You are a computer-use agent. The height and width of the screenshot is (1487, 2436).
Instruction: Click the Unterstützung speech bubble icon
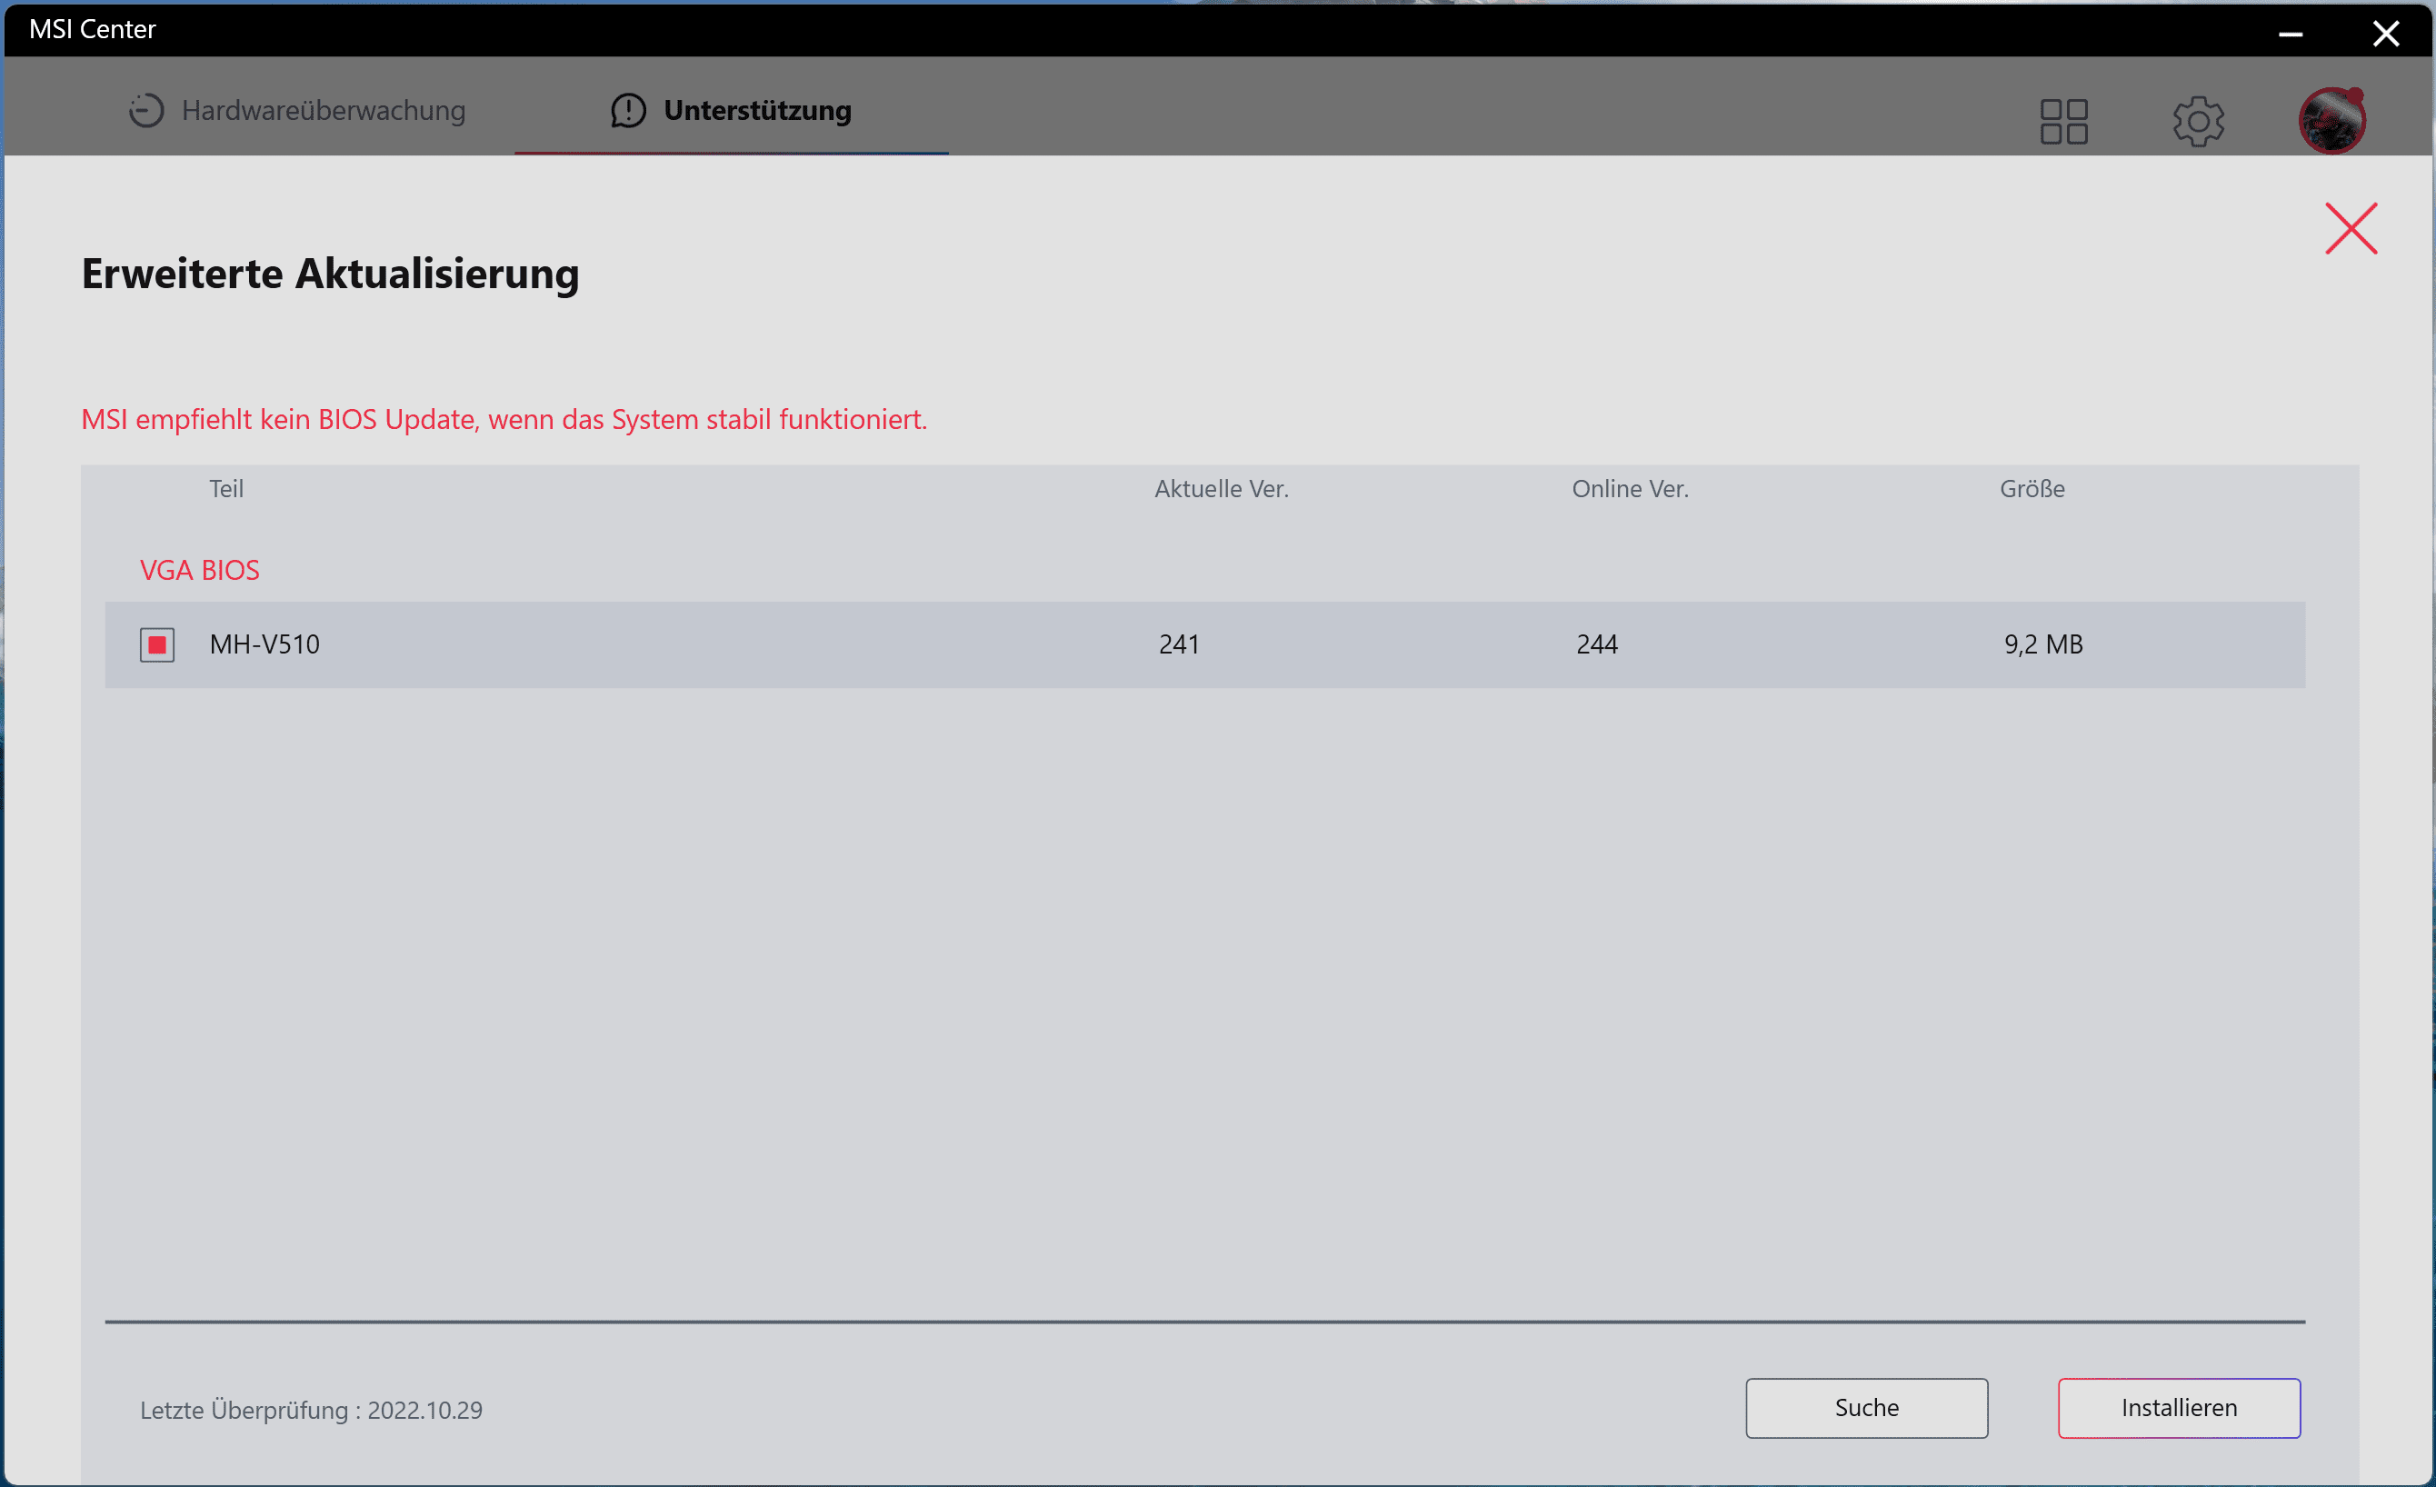(x=628, y=111)
